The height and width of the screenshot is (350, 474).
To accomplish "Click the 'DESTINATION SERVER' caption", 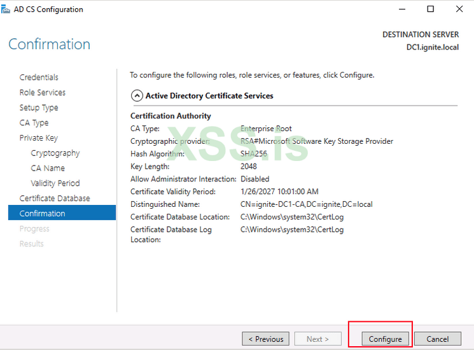I will click(x=421, y=34).
